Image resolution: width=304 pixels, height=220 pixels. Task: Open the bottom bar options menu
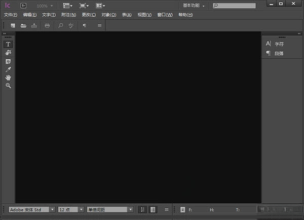coord(166,209)
